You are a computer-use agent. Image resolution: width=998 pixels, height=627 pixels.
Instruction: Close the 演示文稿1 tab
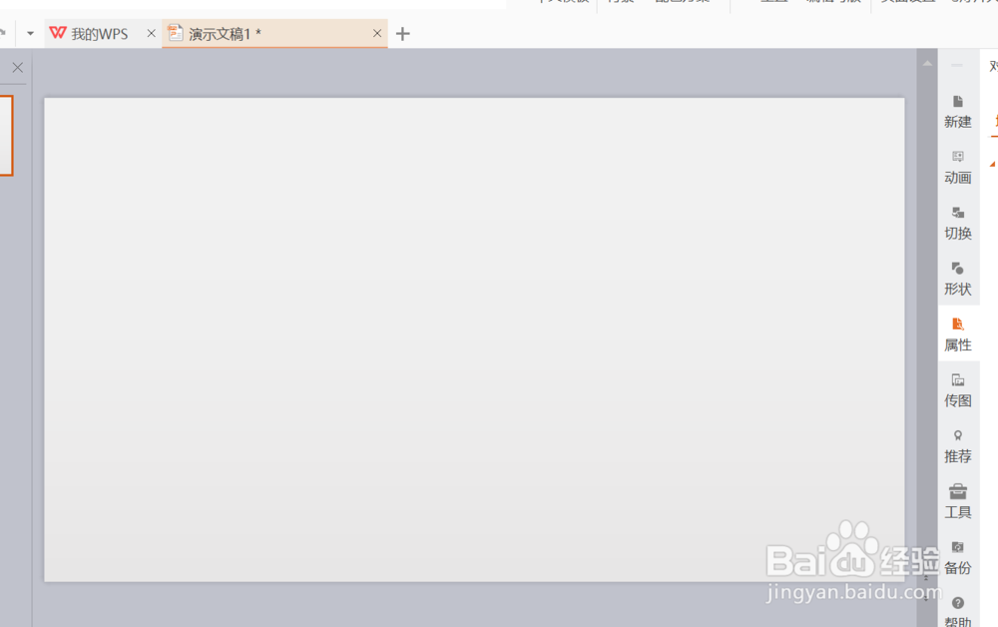377,34
